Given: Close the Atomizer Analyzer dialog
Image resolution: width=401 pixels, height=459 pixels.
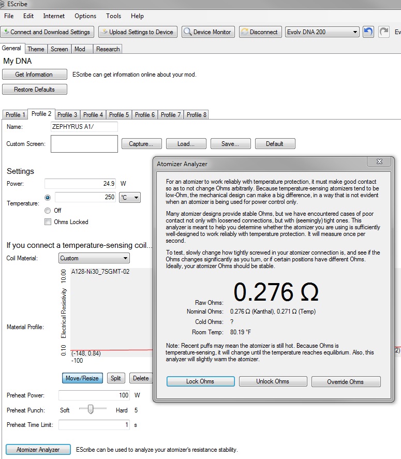Looking at the screenshot, I should pos(379,161).
